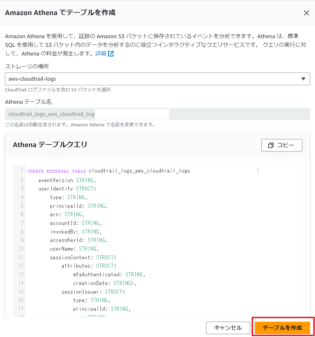Image resolution: width=315 pixels, height=337 pixels.
Task: Click copy icon in コピー button
Action: pos(271,145)
